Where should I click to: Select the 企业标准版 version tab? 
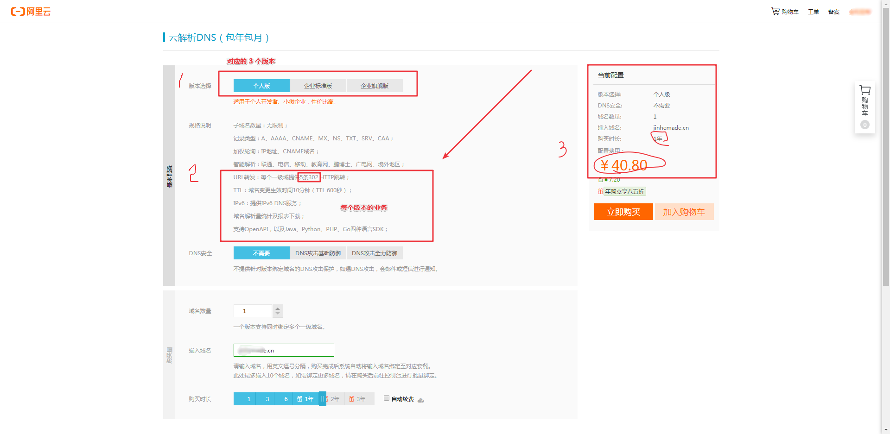pos(318,86)
